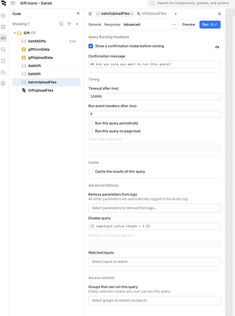This screenshot has height=316, width=235.
Task: Close the batchUploadFiles editor tab
Action: [x=132, y=14]
